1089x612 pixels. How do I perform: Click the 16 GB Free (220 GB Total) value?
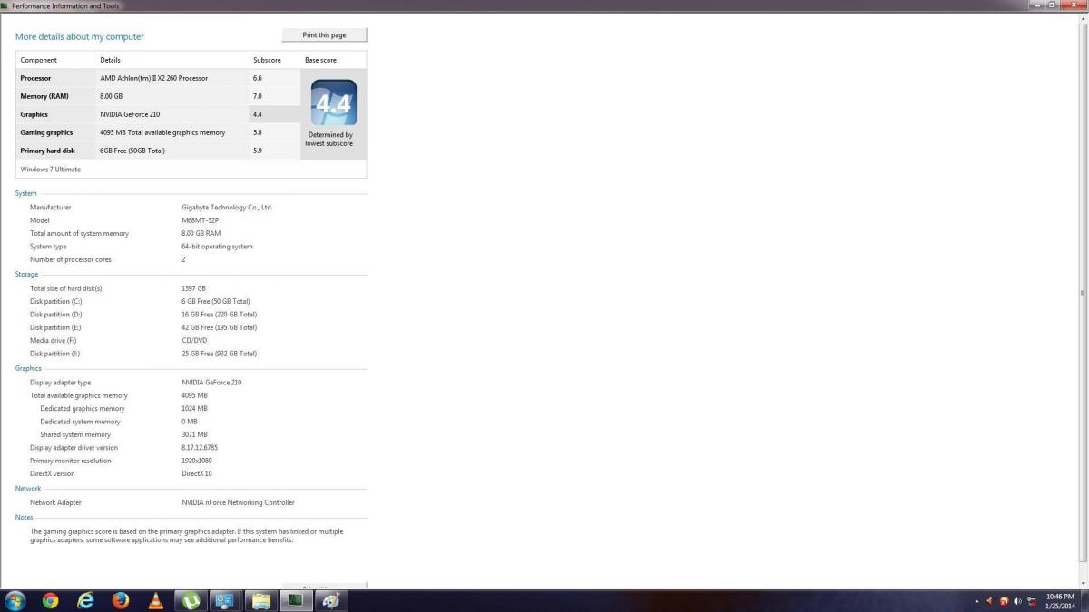point(219,315)
